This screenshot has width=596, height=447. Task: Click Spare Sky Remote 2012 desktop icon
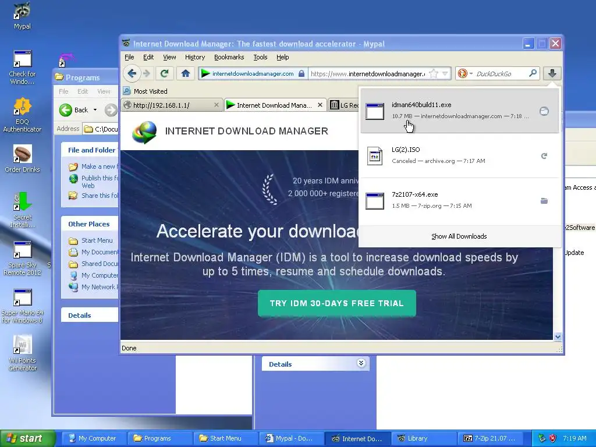click(22, 258)
